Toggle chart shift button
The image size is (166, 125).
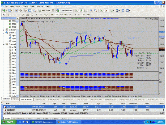click(106, 10)
